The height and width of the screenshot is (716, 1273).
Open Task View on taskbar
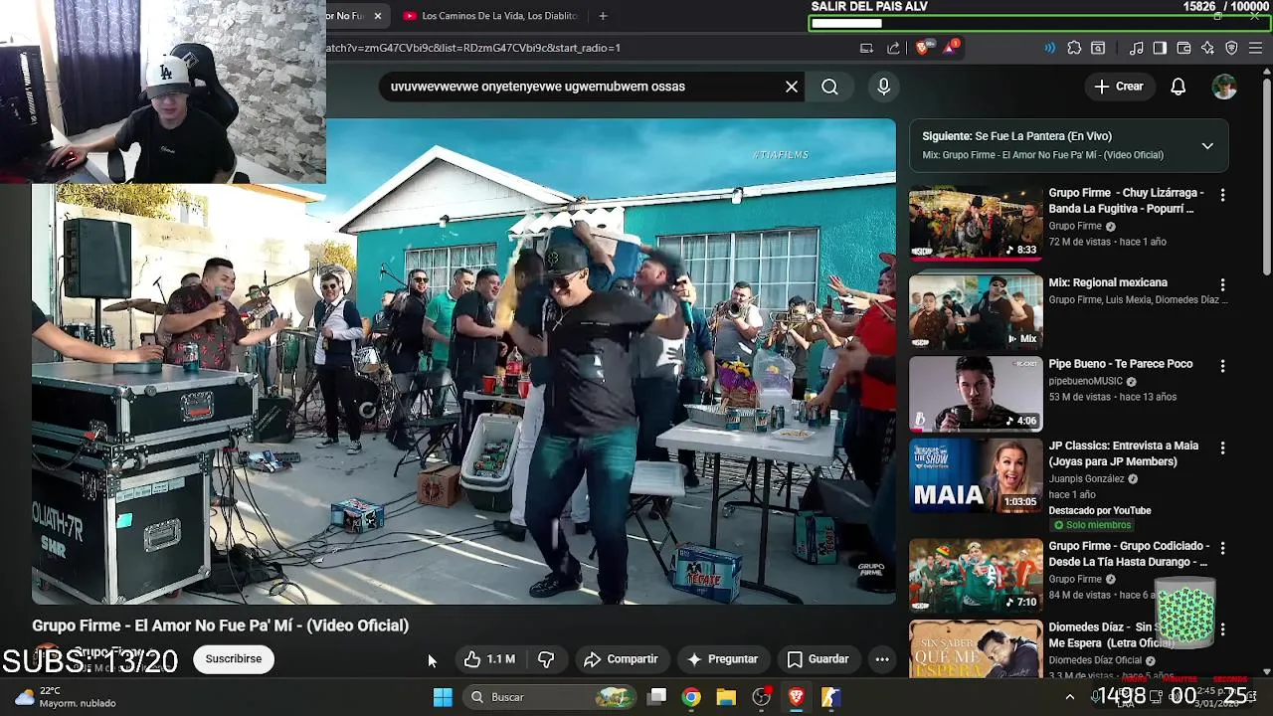click(x=657, y=697)
